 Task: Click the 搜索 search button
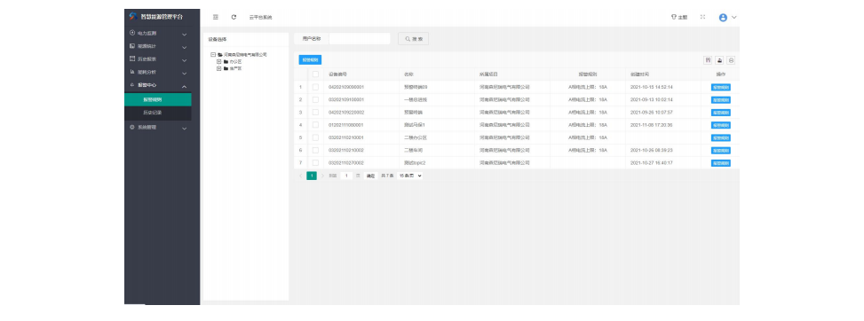(x=413, y=39)
